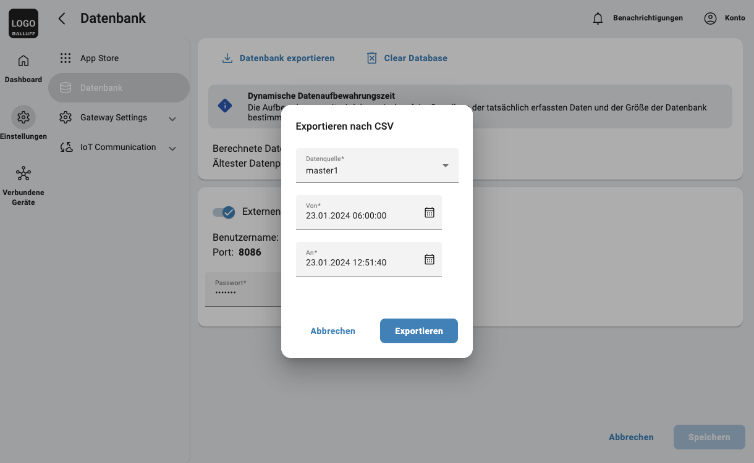Viewport: 754px width, 463px height.
Task: Click into the Von date field
Action: [x=358, y=215]
